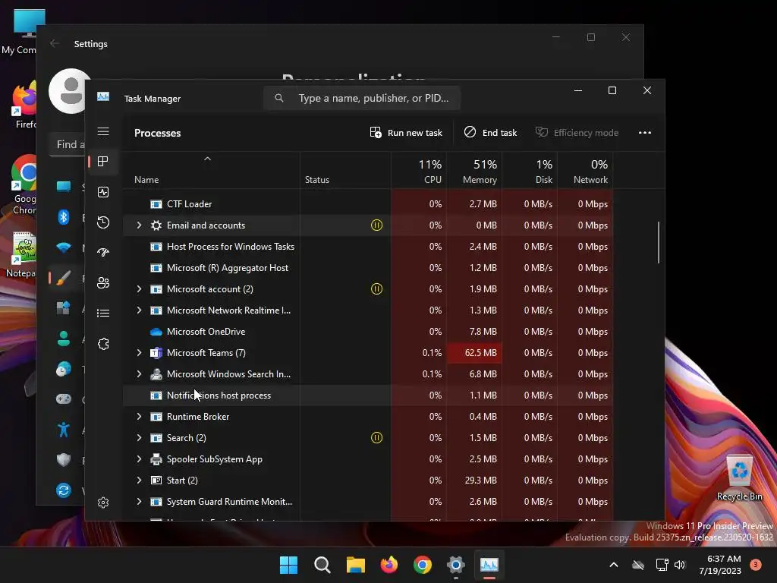Click date and time in system tray

point(720,565)
